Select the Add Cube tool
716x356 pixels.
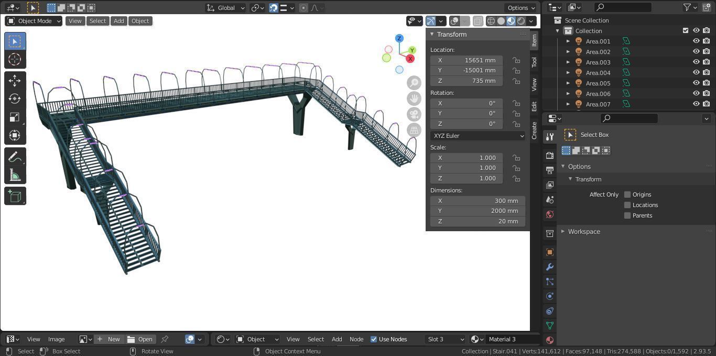15,196
